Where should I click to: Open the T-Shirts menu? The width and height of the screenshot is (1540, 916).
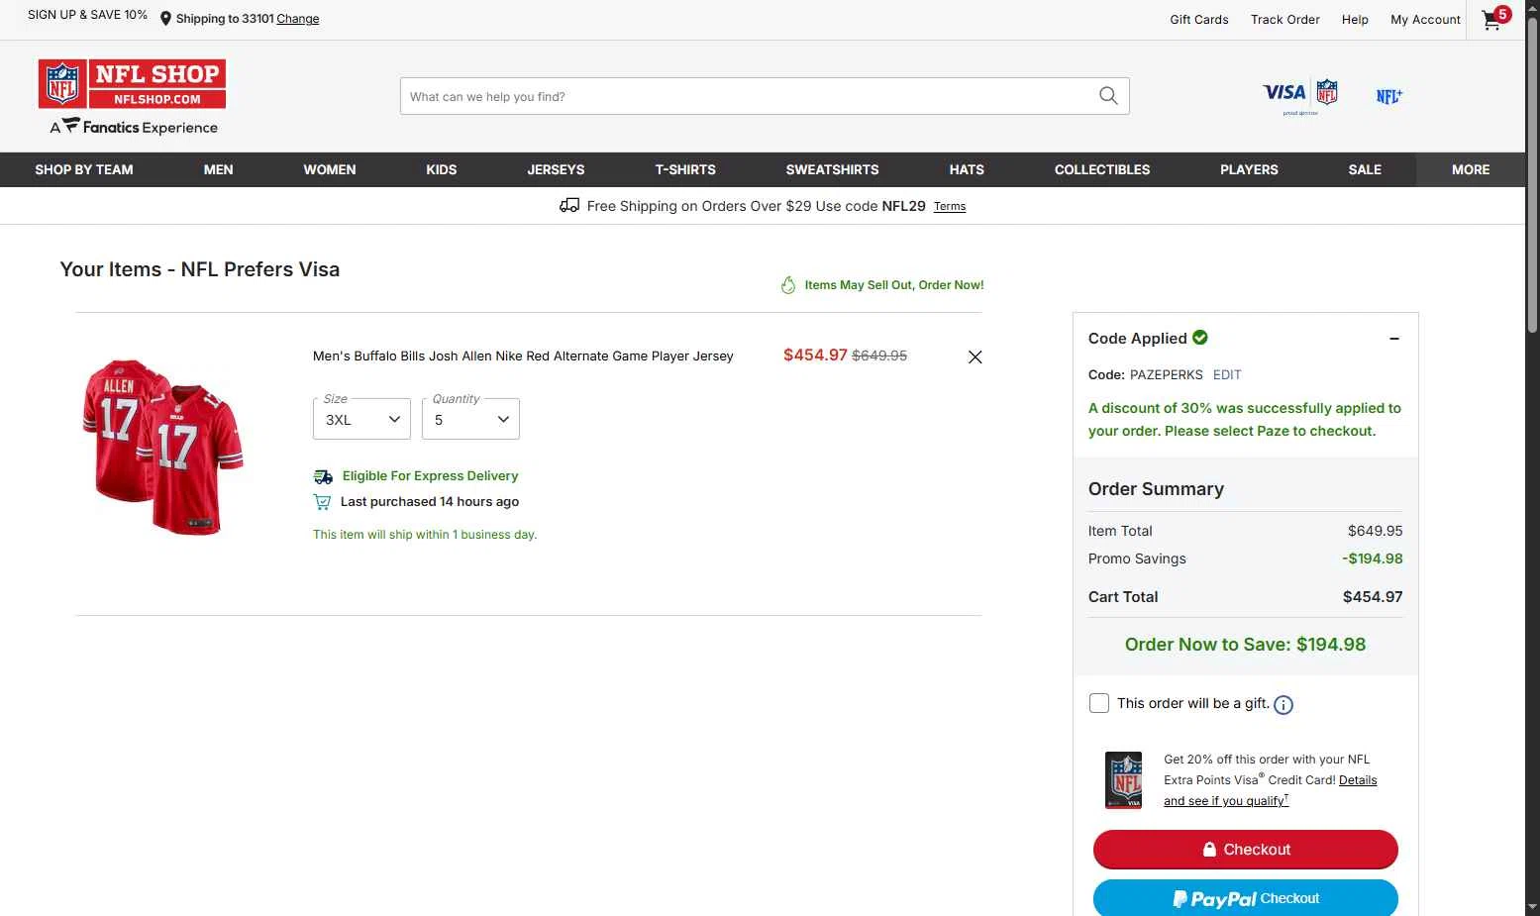tap(685, 169)
